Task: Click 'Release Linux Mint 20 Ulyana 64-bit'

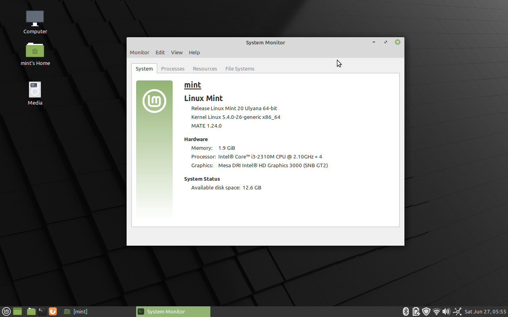Action: pyautogui.click(x=234, y=108)
